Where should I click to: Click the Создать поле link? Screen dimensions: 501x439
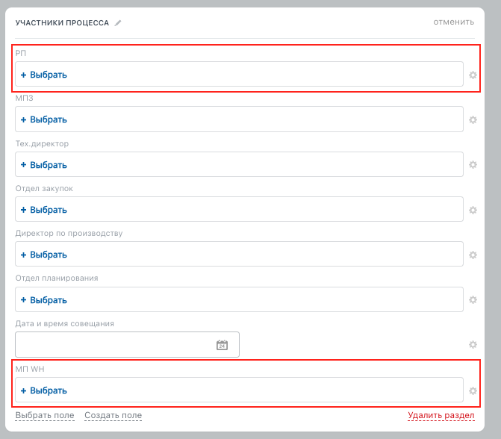click(113, 415)
